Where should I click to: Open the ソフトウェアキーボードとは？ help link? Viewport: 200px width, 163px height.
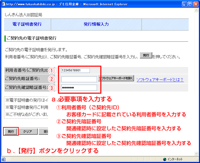(160, 79)
